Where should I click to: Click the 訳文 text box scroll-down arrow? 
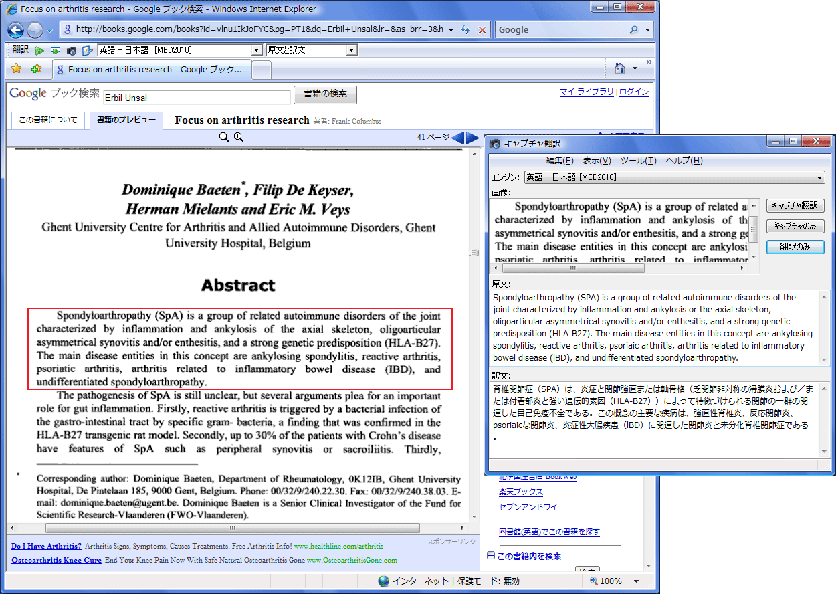click(824, 451)
